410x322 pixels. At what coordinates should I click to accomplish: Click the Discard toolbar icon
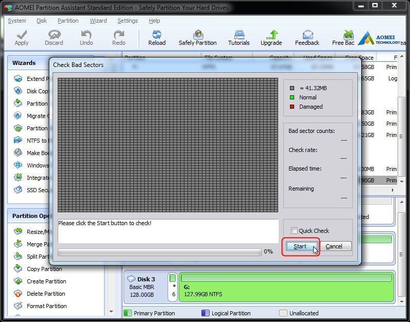pos(54,35)
